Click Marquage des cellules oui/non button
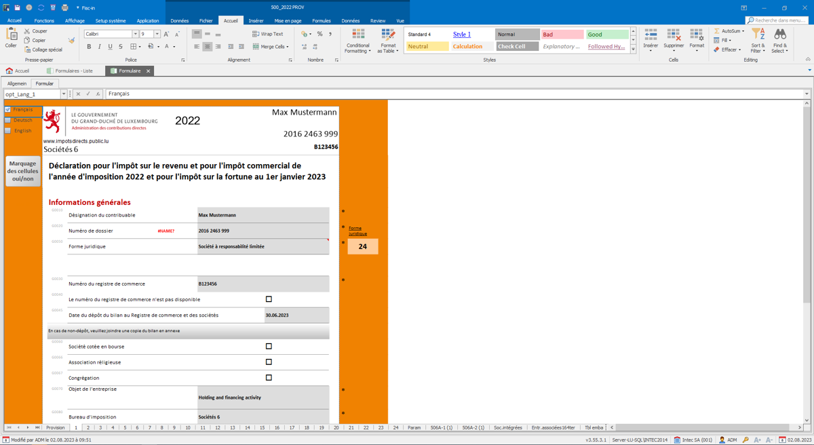Screen dimensions: 814x445 coord(22,172)
